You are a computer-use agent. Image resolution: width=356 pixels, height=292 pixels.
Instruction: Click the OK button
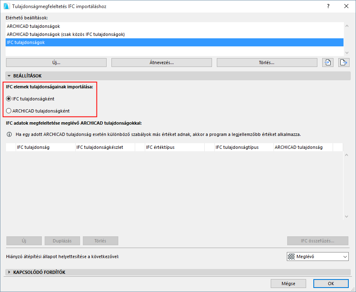point(331,284)
